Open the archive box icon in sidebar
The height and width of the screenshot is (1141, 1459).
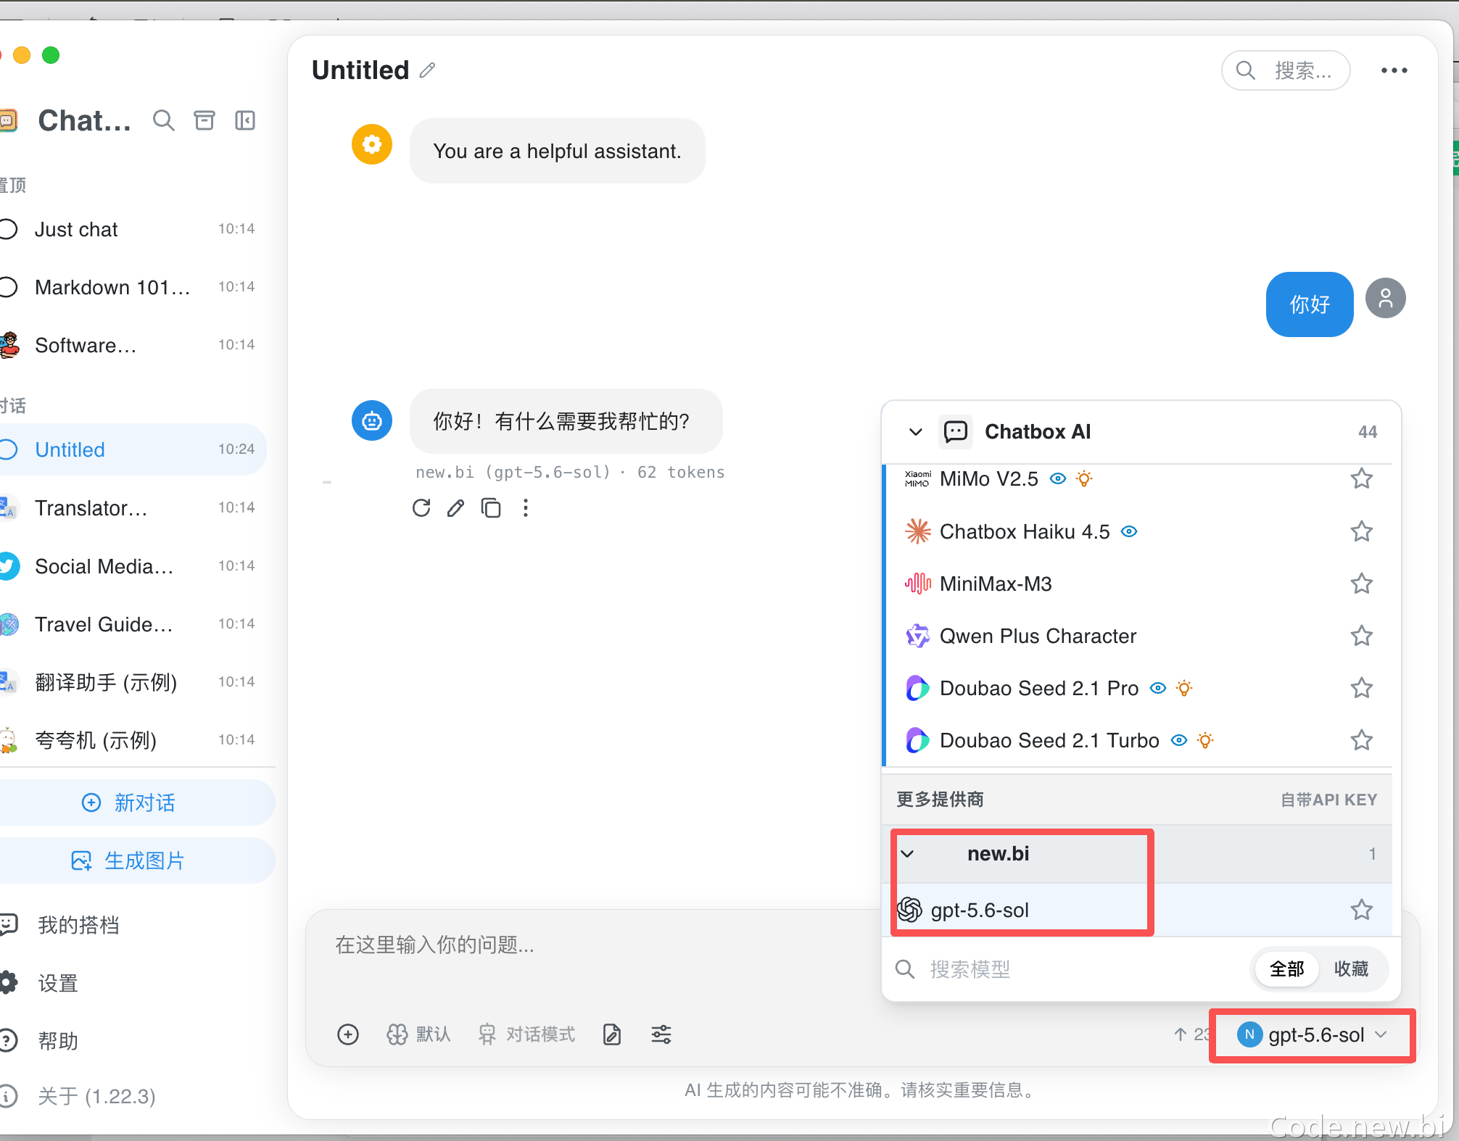tap(204, 120)
